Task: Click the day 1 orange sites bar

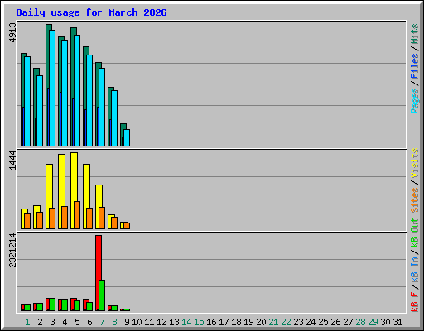Action: pyautogui.click(x=27, y=221)
